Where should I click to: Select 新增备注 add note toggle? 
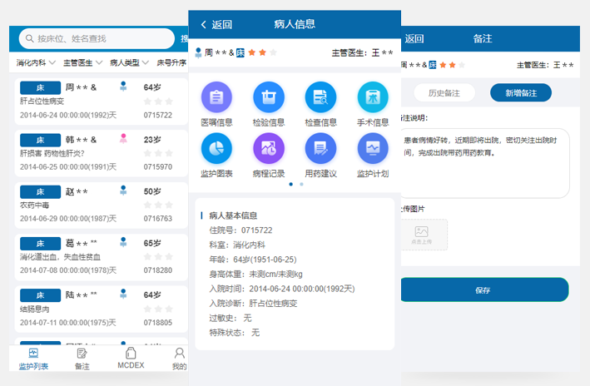click(520, 93)
